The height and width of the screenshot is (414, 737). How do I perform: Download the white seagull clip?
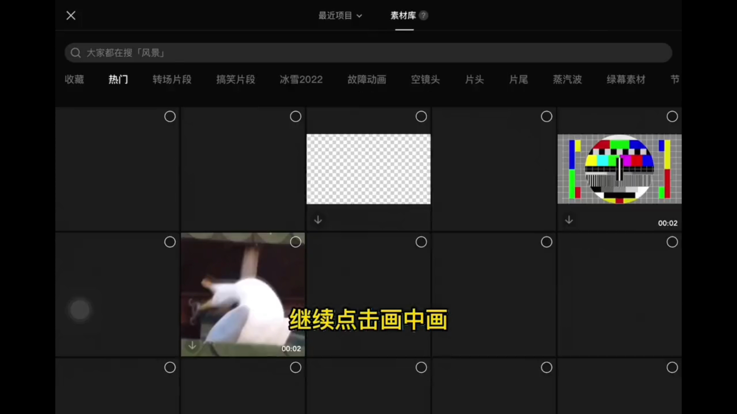[192, 345]
